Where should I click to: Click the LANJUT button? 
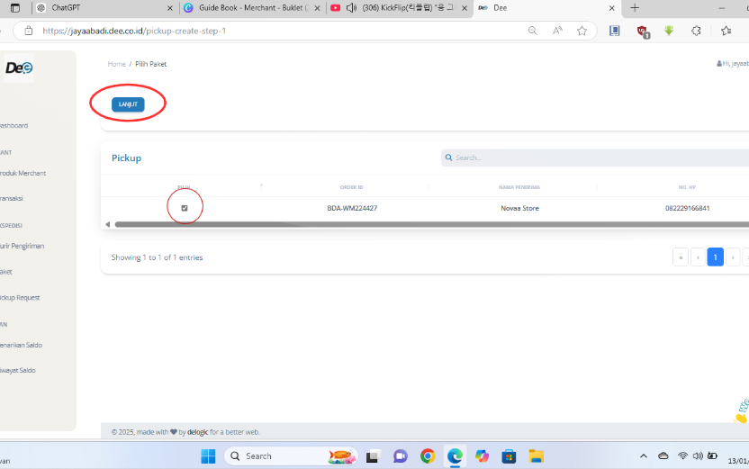(128, 104)
